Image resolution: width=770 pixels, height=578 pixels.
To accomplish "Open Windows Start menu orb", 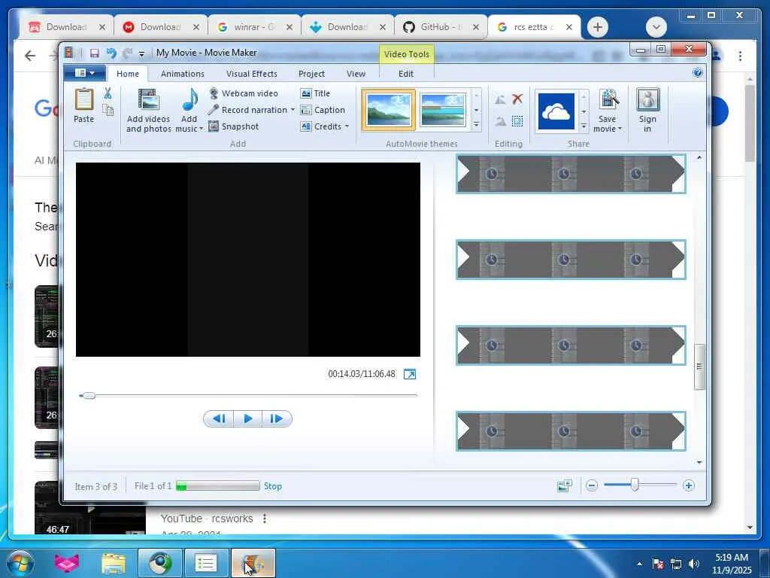I will click(x=20, y=563).
